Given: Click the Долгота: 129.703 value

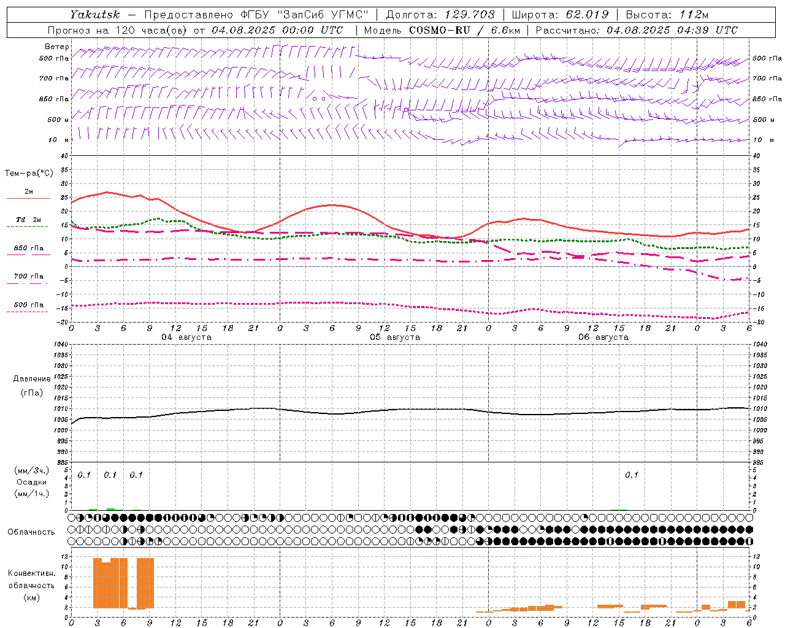Looking at the screenshot, I should point(440,15).
